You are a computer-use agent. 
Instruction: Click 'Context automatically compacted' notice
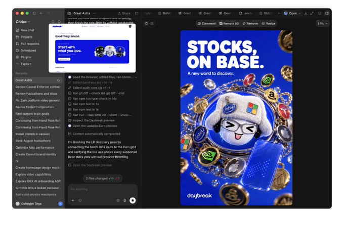pos(94,134)
